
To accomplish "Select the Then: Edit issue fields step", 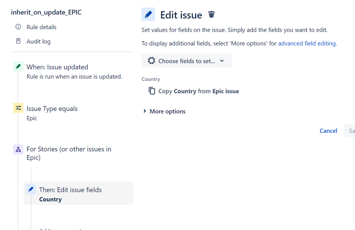I will pyautogui.click(x=70, y=190).
